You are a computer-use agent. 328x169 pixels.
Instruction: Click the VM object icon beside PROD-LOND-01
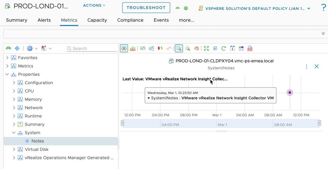8,6
